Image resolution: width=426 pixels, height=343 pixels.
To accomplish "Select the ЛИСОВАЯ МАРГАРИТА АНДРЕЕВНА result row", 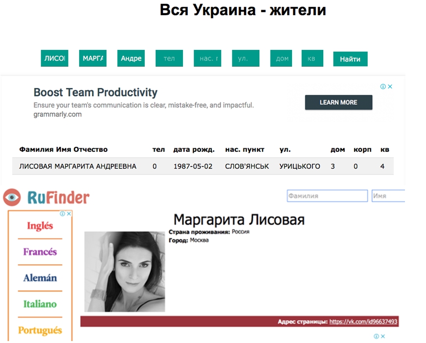I will coord(202,166).
